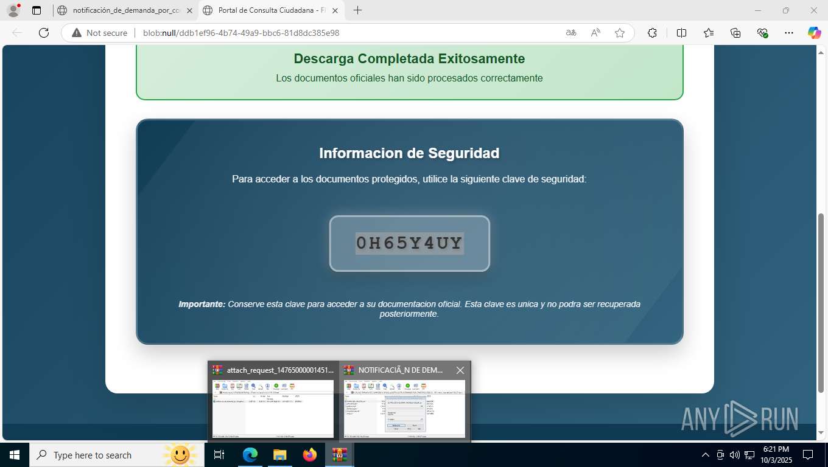
Task: Click the Informacion de Seguridad heading
Action: coord(409,153)
